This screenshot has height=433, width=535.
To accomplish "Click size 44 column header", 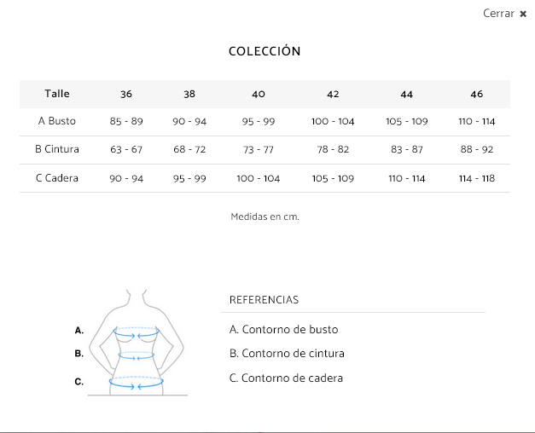I will [406, 94].
